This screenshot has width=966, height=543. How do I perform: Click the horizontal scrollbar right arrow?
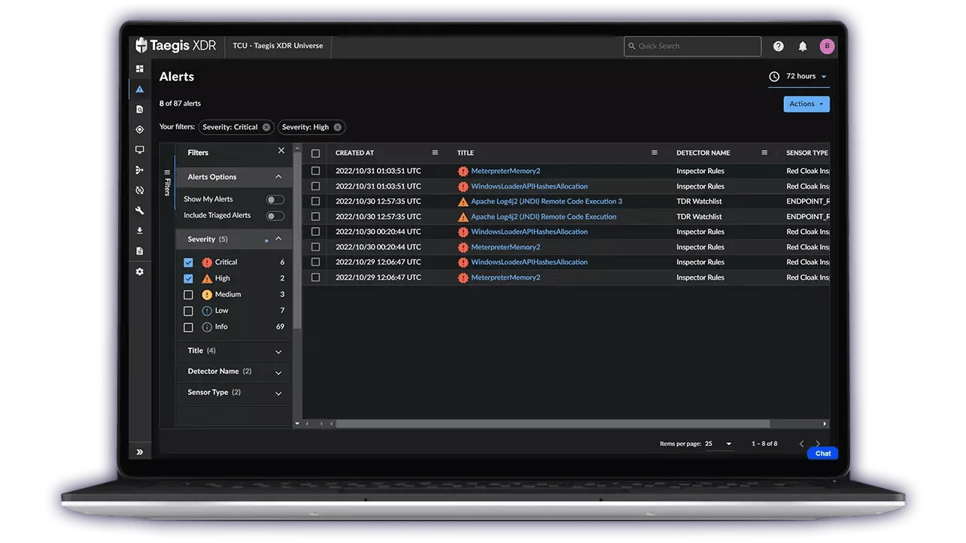coord(825,424)
